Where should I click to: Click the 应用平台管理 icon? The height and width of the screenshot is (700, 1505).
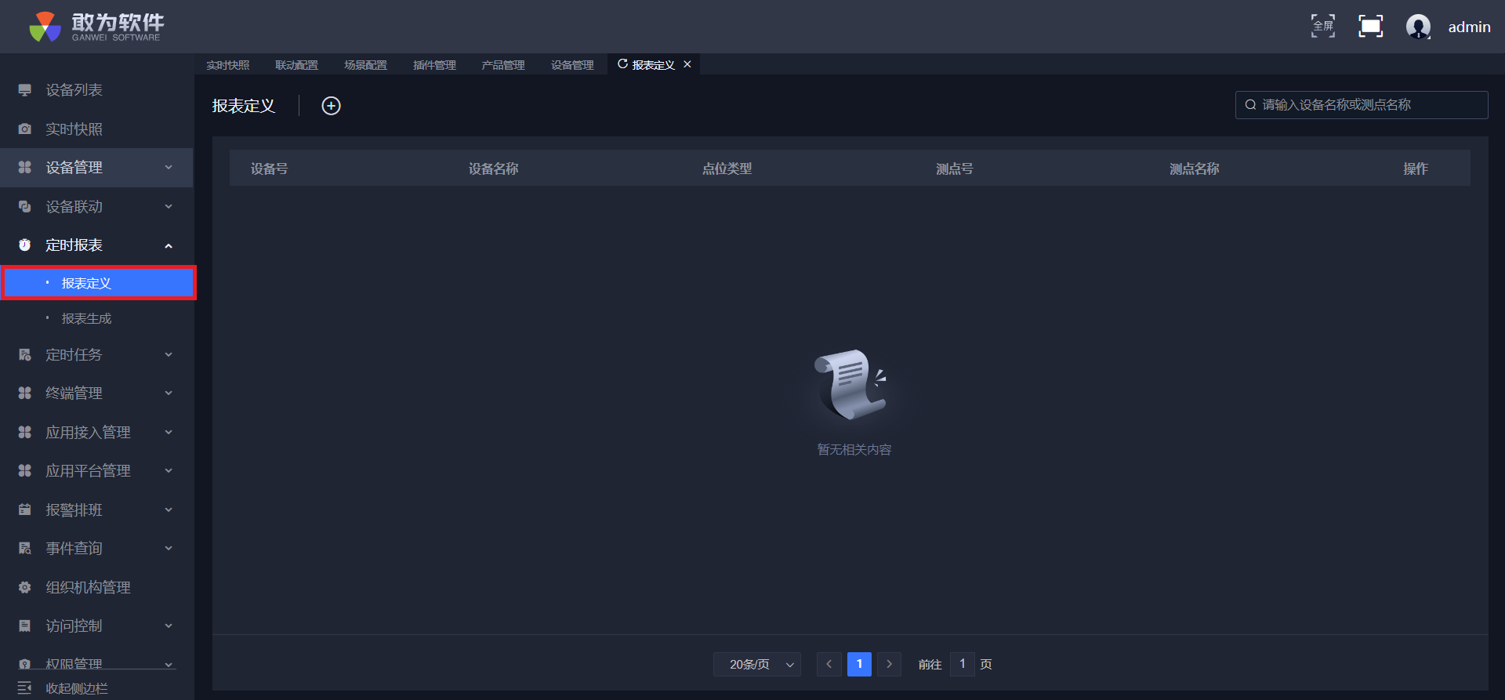(x=25, y=470)
